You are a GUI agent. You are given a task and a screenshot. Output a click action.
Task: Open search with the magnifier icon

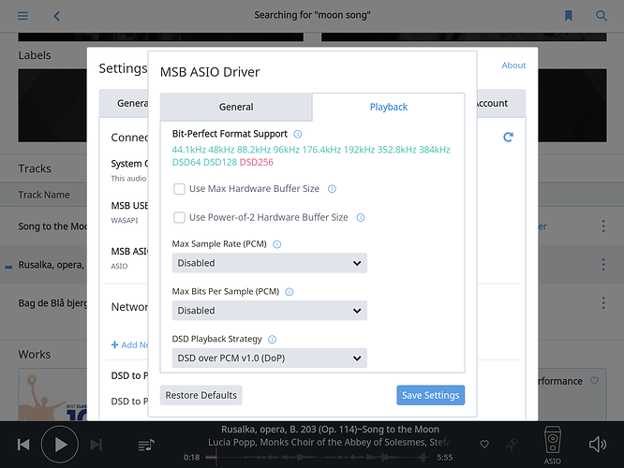click(x=602, y=16)
